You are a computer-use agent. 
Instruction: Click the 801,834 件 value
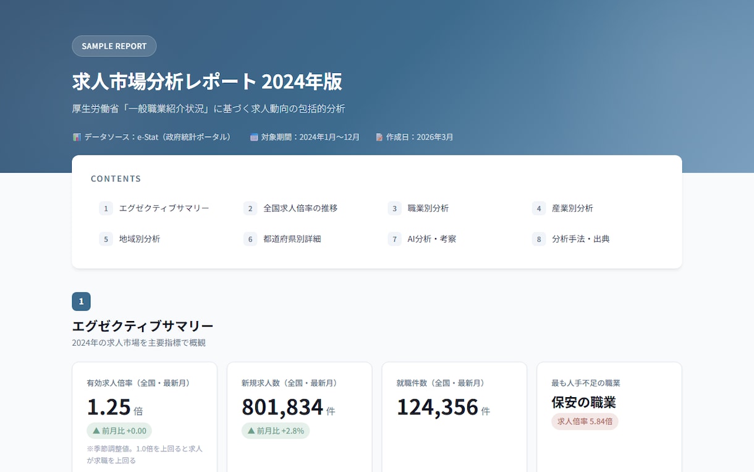[289, 408]
